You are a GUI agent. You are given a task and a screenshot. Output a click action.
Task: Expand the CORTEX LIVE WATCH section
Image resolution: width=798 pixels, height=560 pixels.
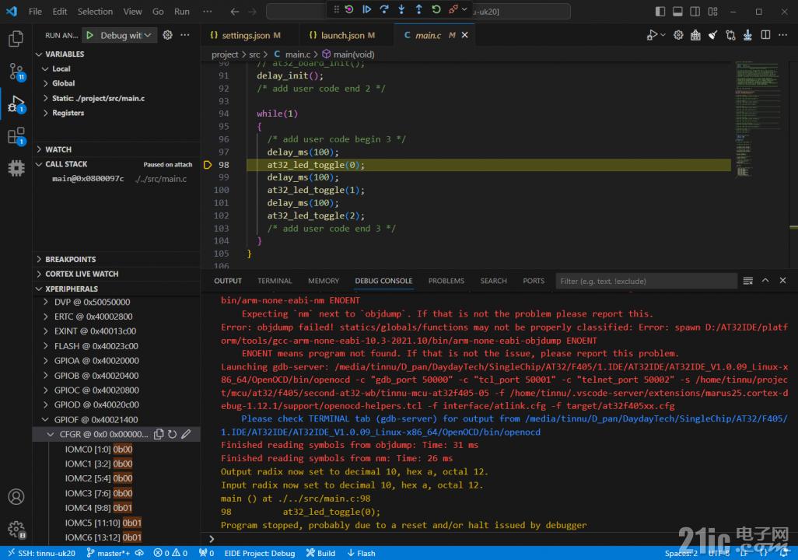(39, 274)
